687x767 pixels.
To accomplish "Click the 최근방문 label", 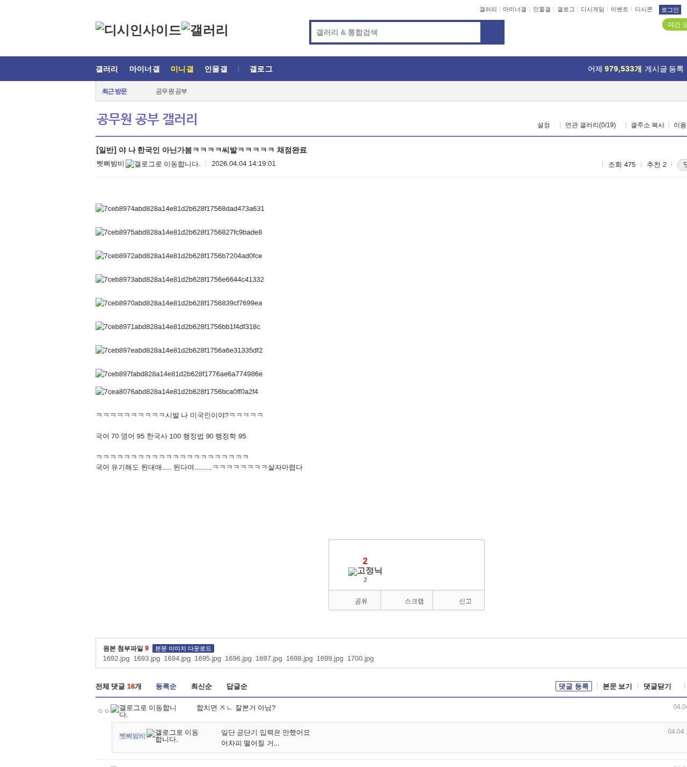I will [114, 92].
